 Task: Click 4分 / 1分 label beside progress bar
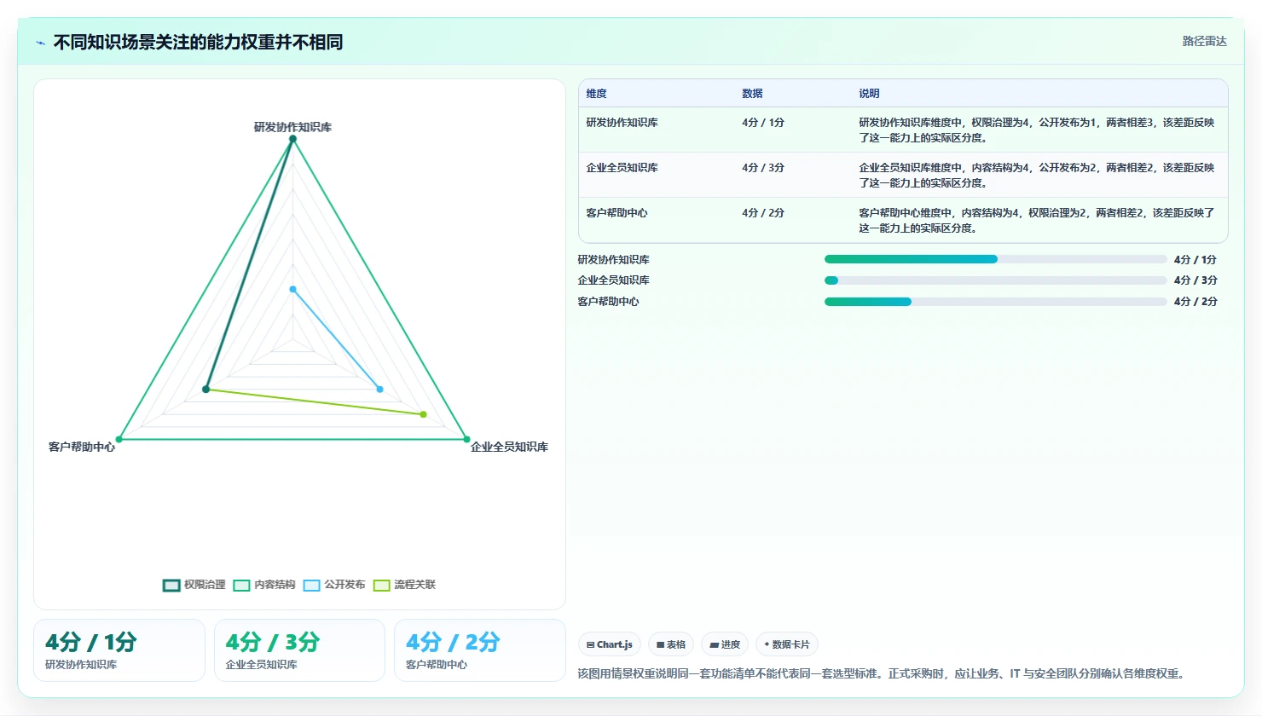pos(1195,259)
